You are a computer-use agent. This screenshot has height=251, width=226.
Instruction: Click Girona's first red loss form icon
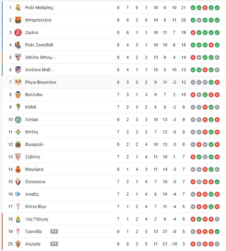point(193,32)
